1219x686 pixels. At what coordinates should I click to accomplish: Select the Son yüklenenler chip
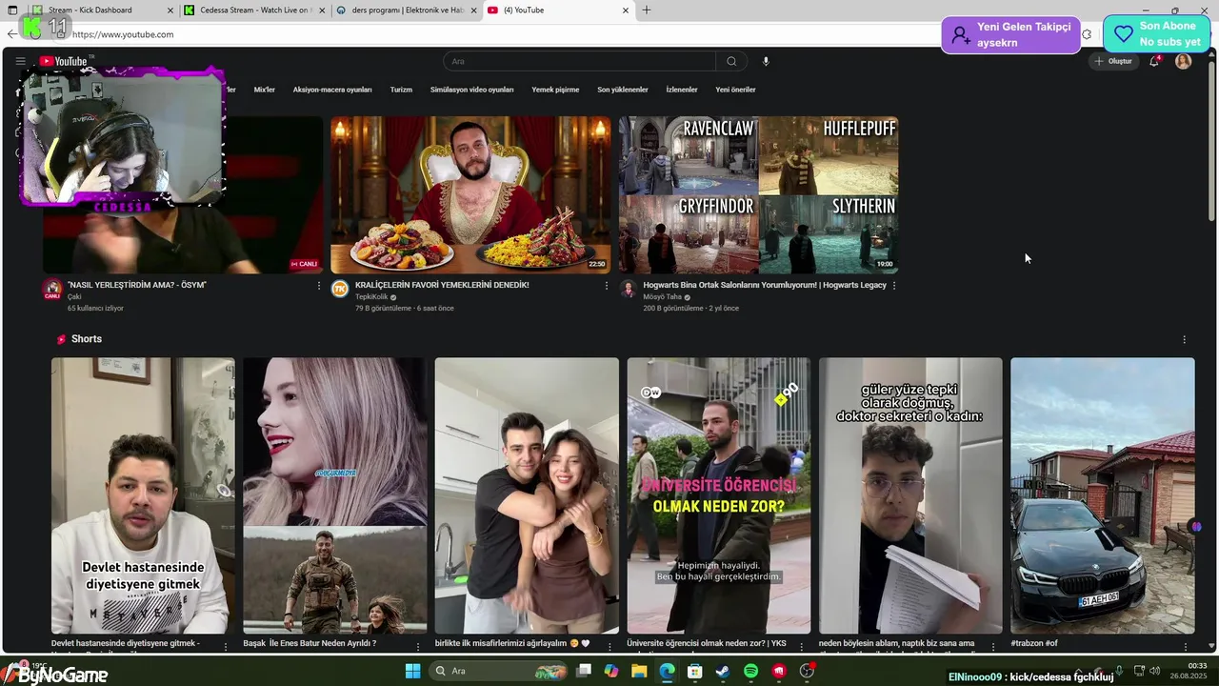tap(623, 90)
